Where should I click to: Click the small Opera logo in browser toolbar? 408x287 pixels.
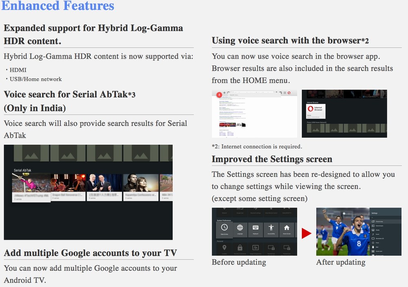289,93
